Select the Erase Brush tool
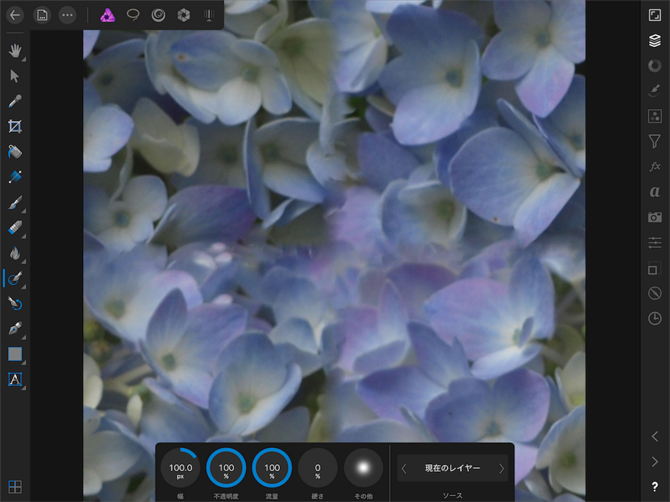This screenshot has height=502, width=670. (15, 227)
